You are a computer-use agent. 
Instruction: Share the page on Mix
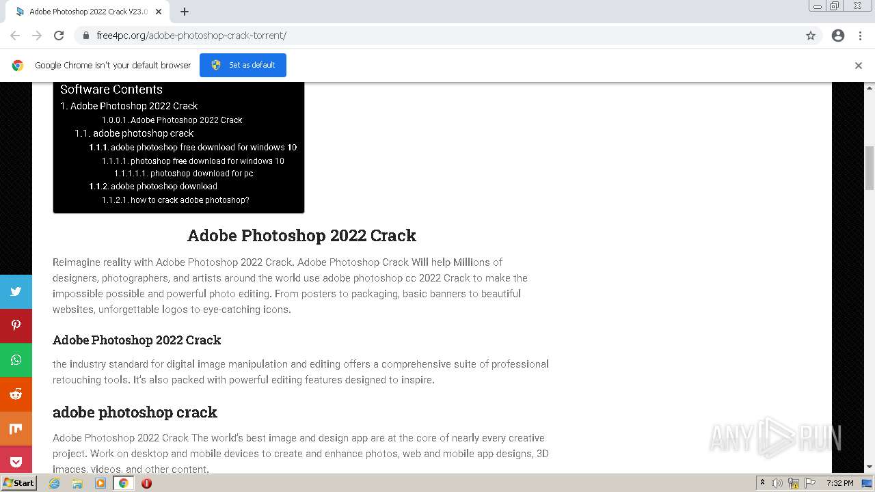16,428
